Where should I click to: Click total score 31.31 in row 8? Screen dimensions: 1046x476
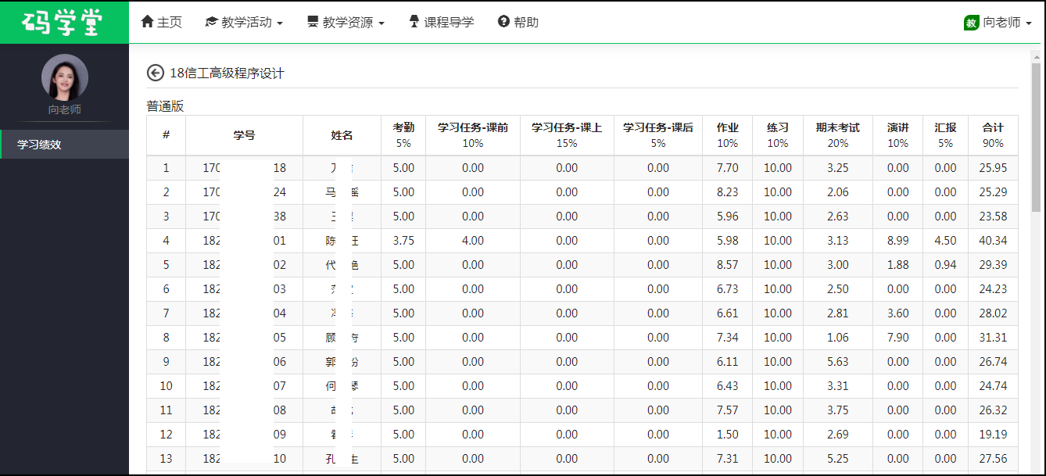[993, 338]
